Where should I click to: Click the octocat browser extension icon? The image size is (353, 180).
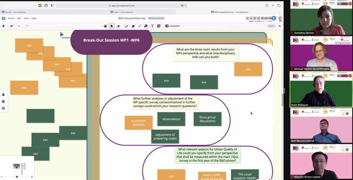click(46, 6)
